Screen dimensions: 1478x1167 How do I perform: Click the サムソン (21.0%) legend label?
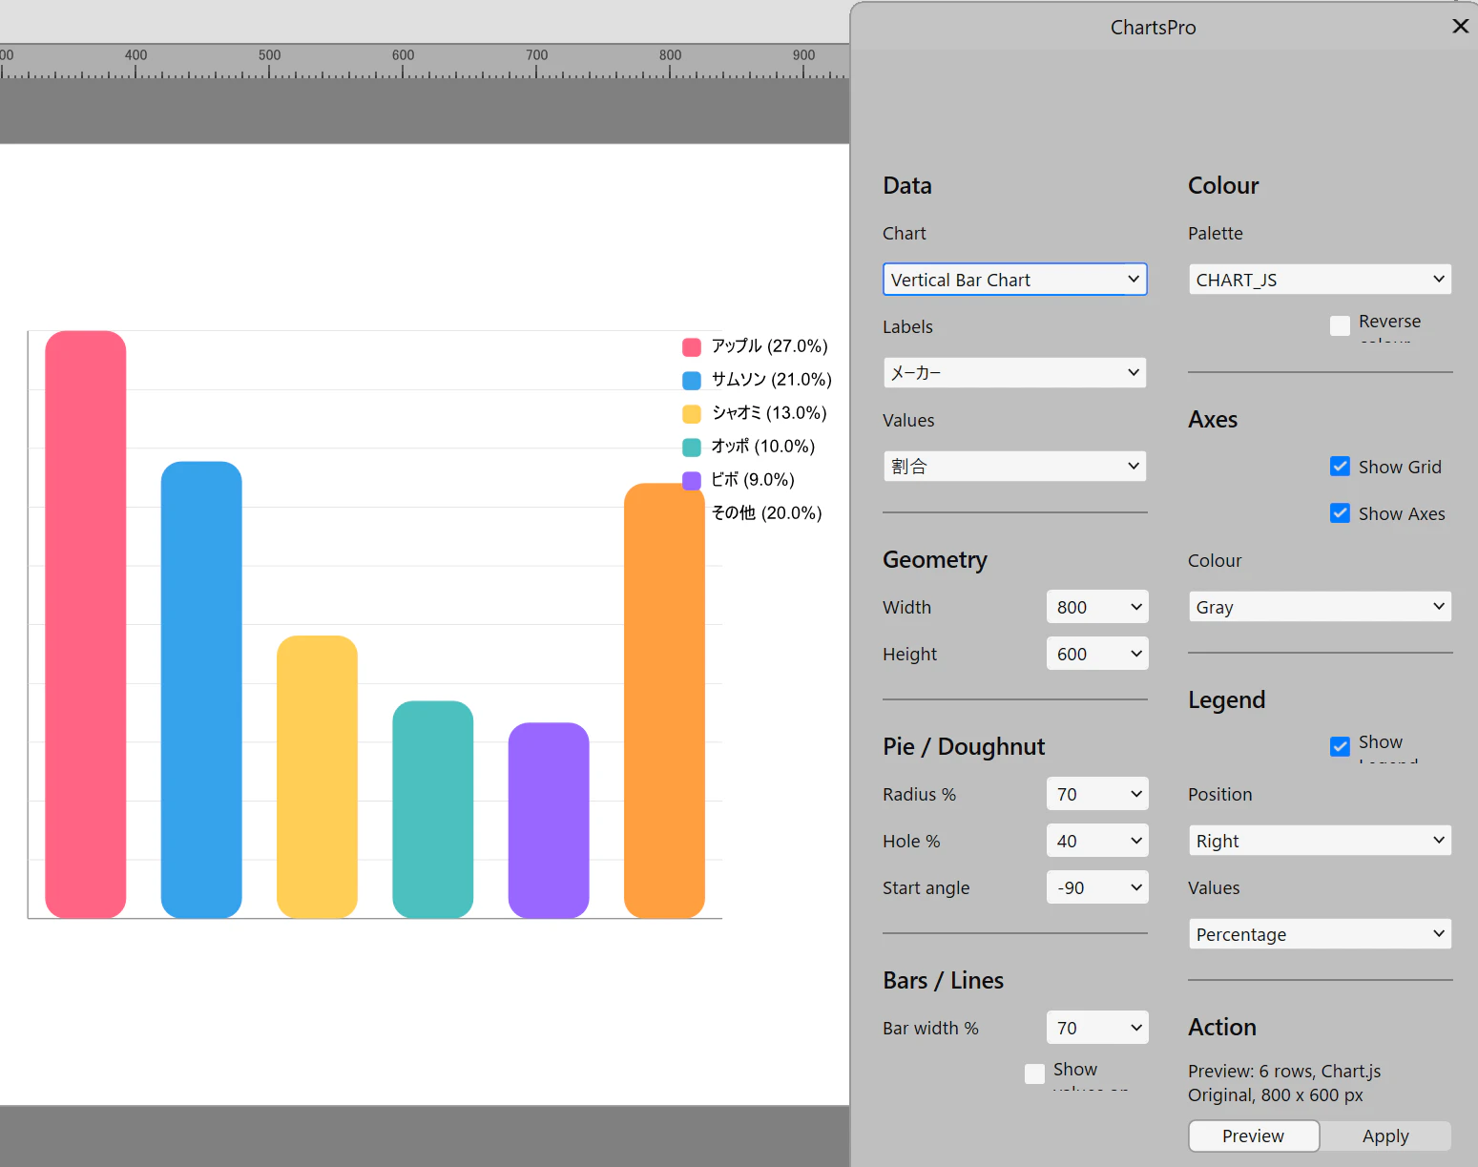point(771,380)
